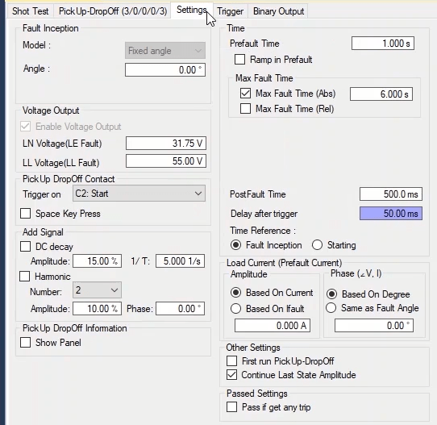437x425 pixels.
Task: Open the PickUp-DropOff tab
Action: click(x=113, y=11)
